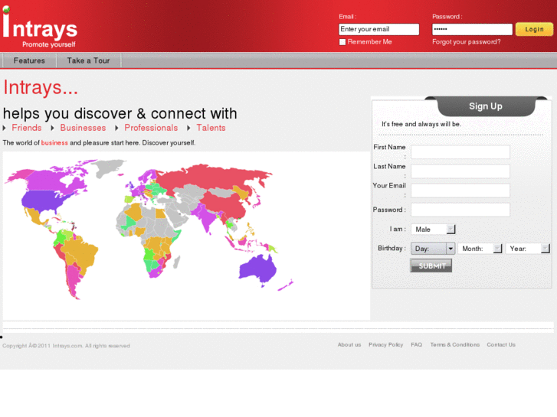
Task: Open the birthday Year dropdown
Action: point(528,249)
